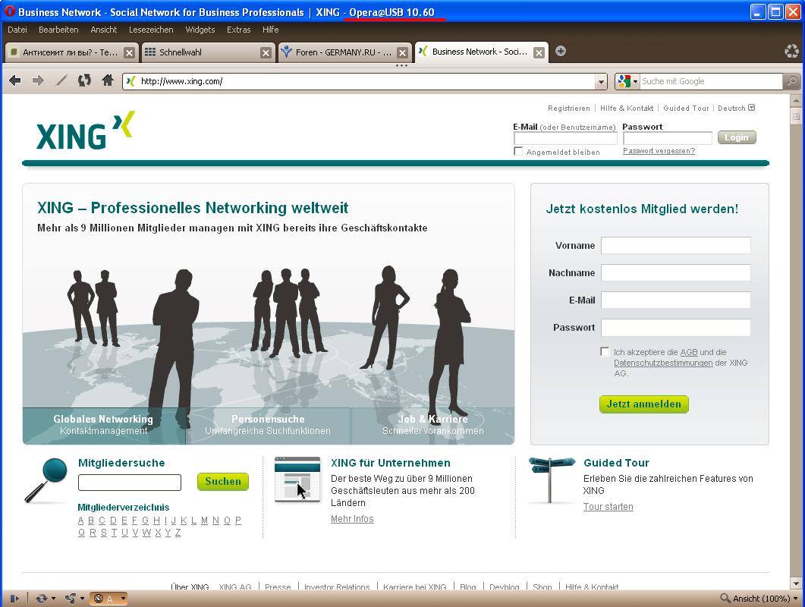Toggle the panel icon in status bar

coord(14,598)
